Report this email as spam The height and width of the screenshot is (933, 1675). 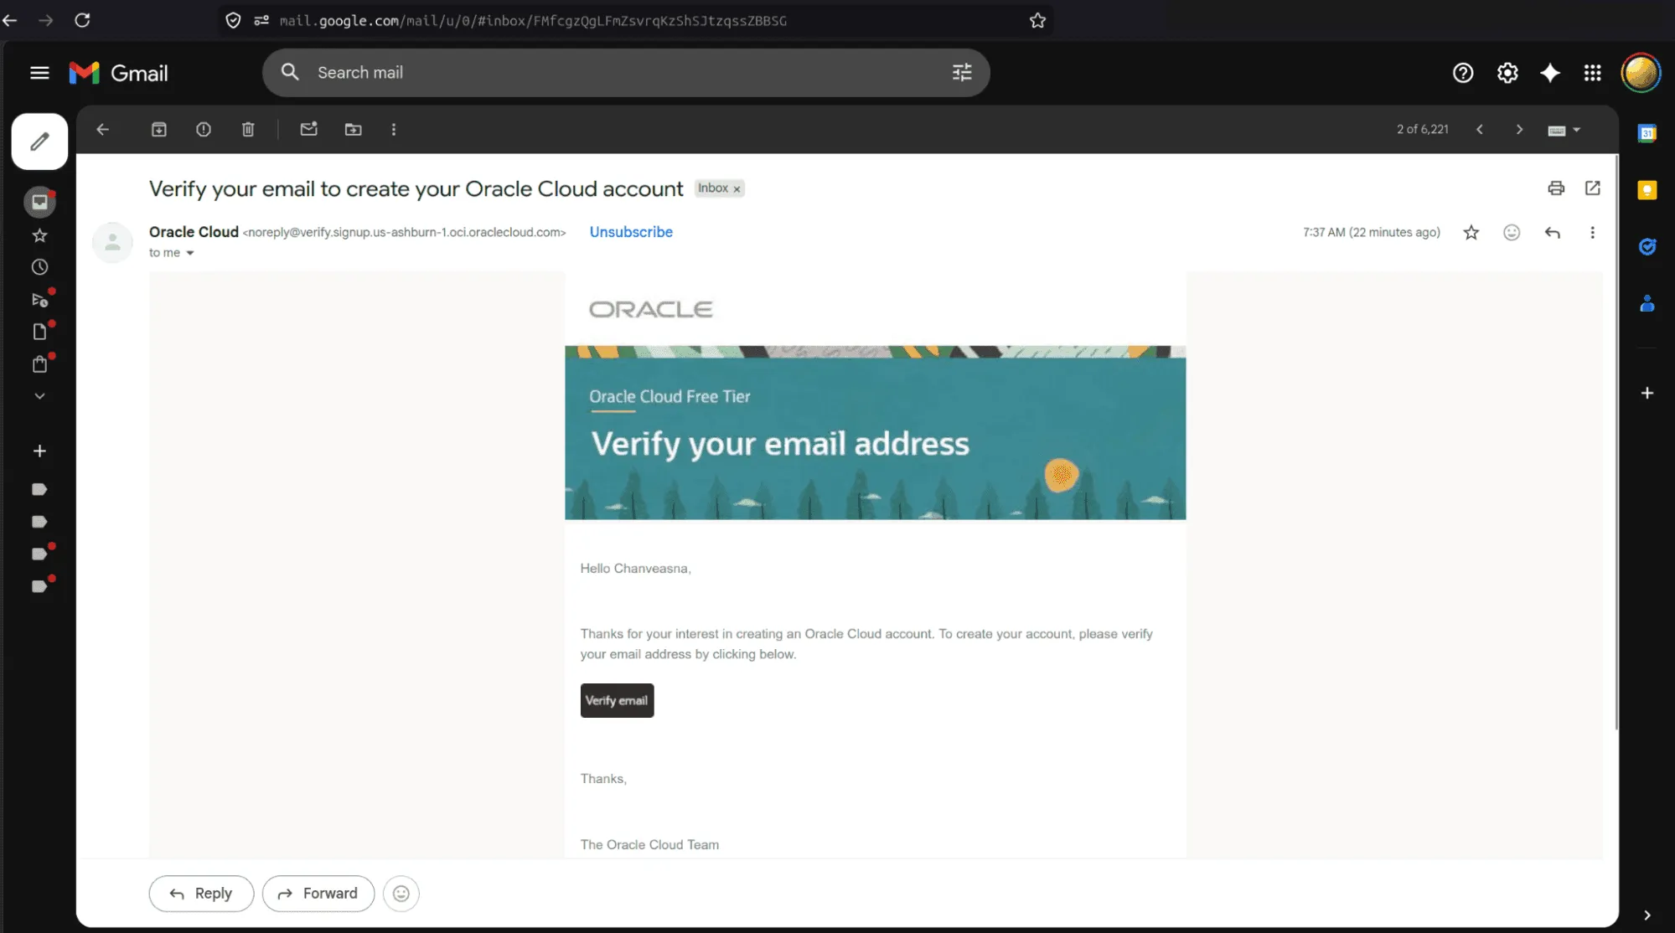(x=204, y=130)
